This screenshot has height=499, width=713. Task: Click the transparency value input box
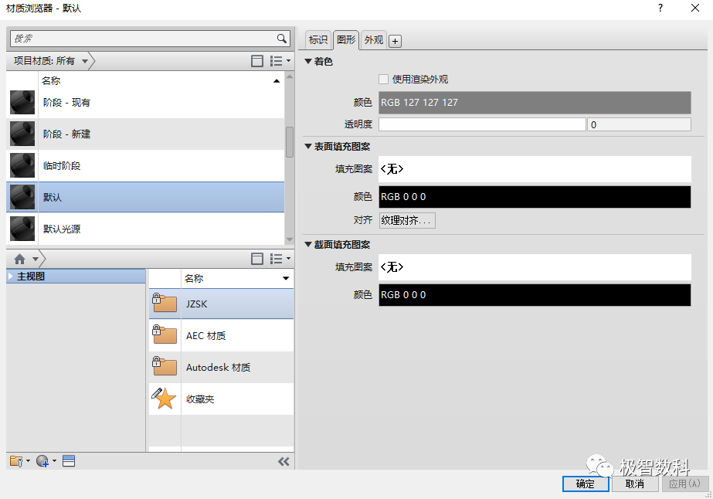640,124
